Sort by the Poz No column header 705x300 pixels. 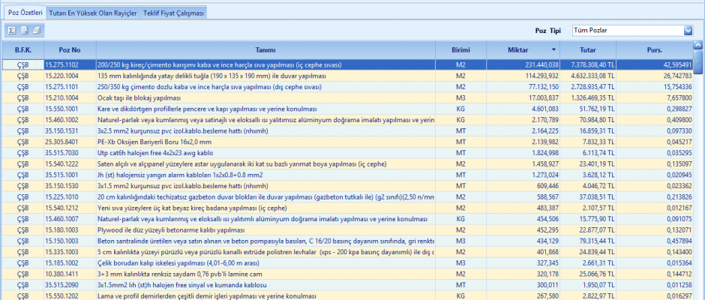(x=69, y=49)
